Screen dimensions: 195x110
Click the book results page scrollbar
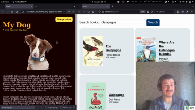click(x=194, y=38)
